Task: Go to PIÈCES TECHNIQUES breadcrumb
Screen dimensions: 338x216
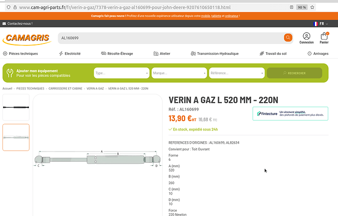Action: click(x=30, y=88)
